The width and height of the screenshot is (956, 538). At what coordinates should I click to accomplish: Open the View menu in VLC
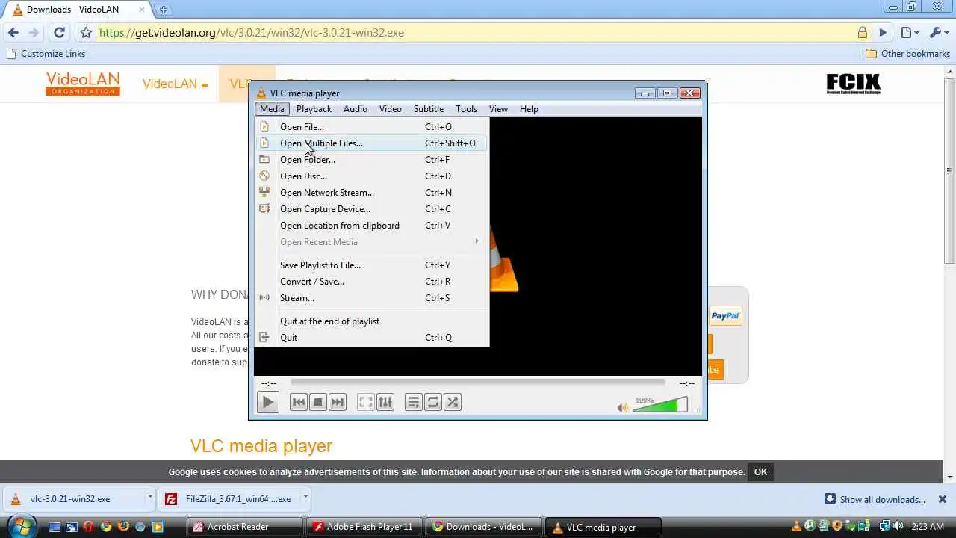coord(498,108)
